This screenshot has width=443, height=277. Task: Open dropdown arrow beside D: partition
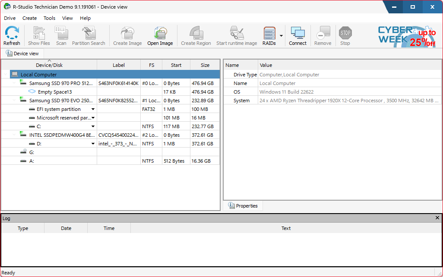coord(93,144)
